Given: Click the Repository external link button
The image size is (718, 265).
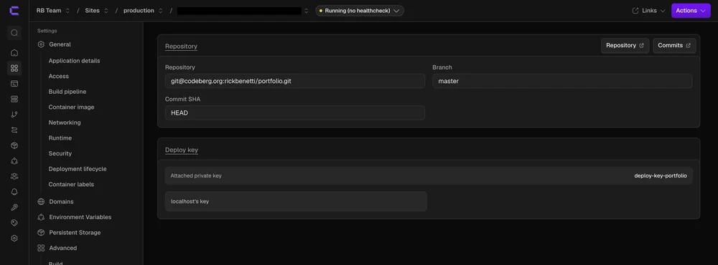Looking at the screenshot, I should point(625,46).
